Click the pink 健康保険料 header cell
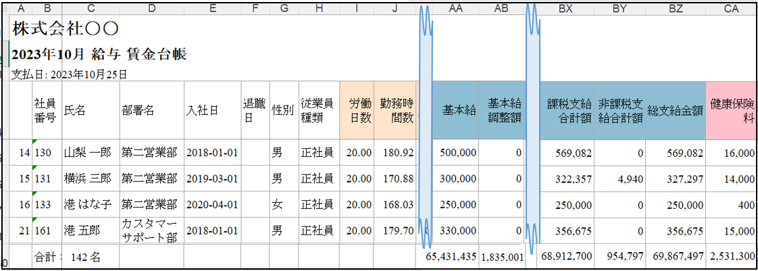This screenshot has height=271, width=758. (730, 110)
